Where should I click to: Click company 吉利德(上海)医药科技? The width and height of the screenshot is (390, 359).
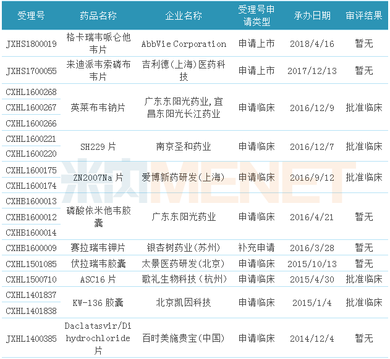184,70
